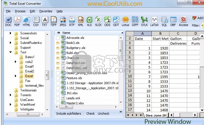
Task: Expand the colu2 folder
Action: coord(16,62)
